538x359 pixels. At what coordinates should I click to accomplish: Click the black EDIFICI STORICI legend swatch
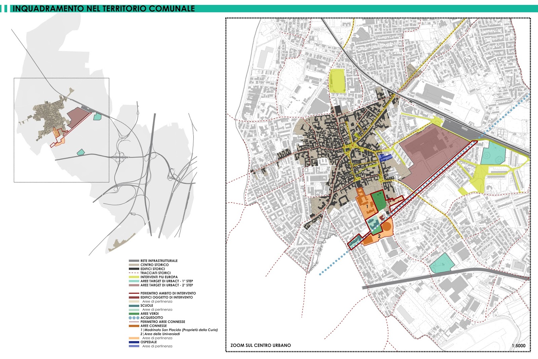(x=134, y=269)
